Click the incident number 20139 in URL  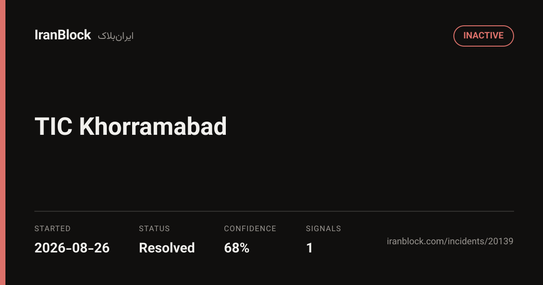500,241
